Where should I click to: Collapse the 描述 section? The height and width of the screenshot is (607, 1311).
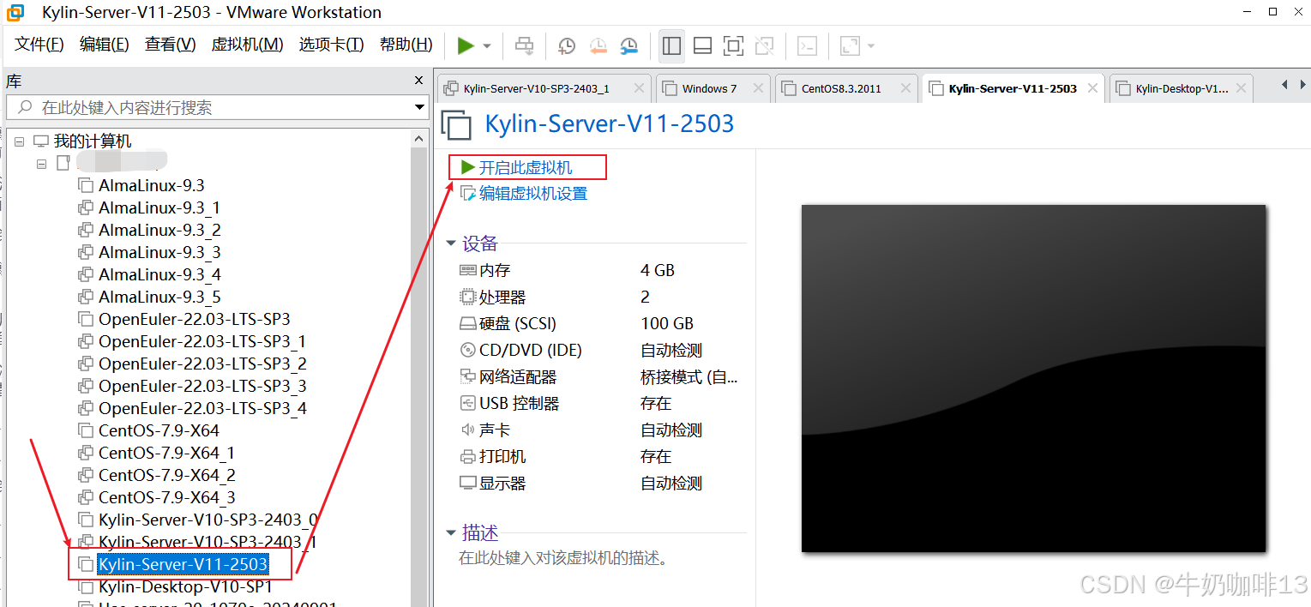click(451, 533)
